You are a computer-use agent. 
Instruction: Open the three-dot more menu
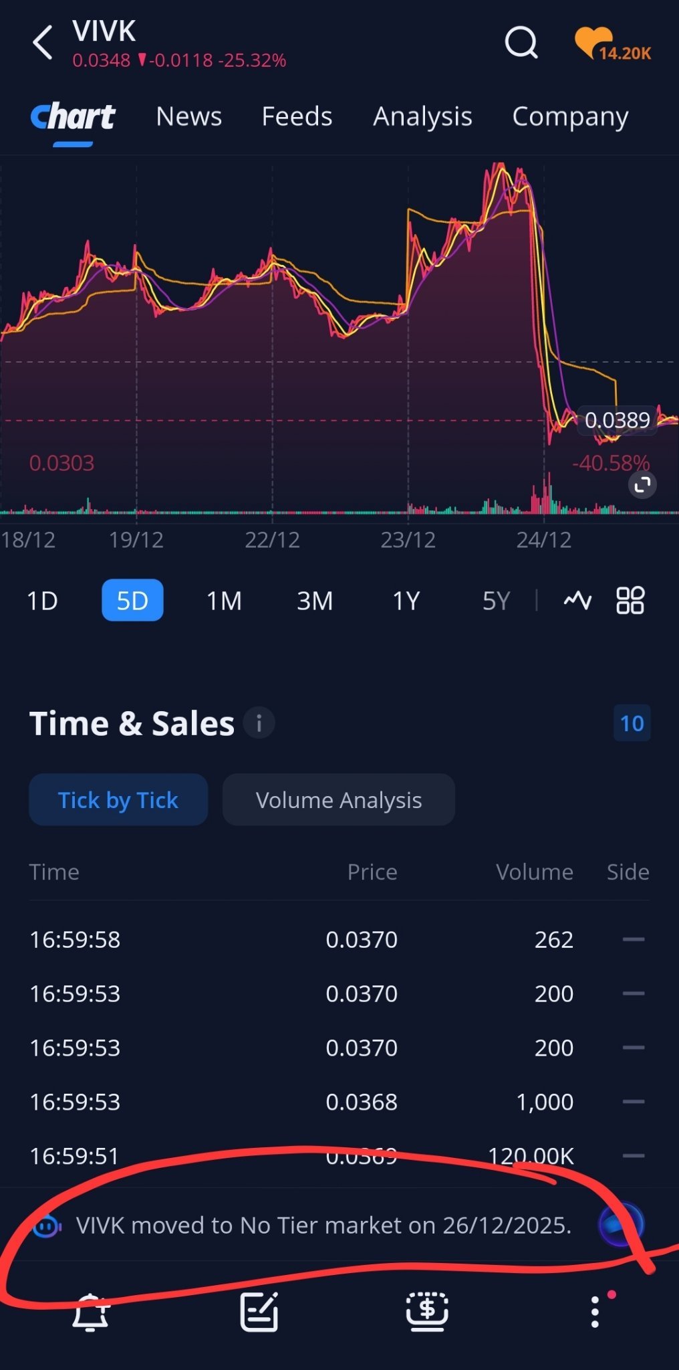tap(595, 1311)
